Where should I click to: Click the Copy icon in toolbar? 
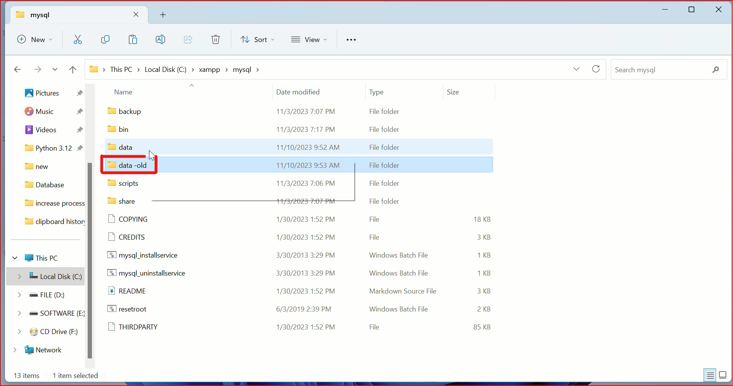[x=105, y=39]
